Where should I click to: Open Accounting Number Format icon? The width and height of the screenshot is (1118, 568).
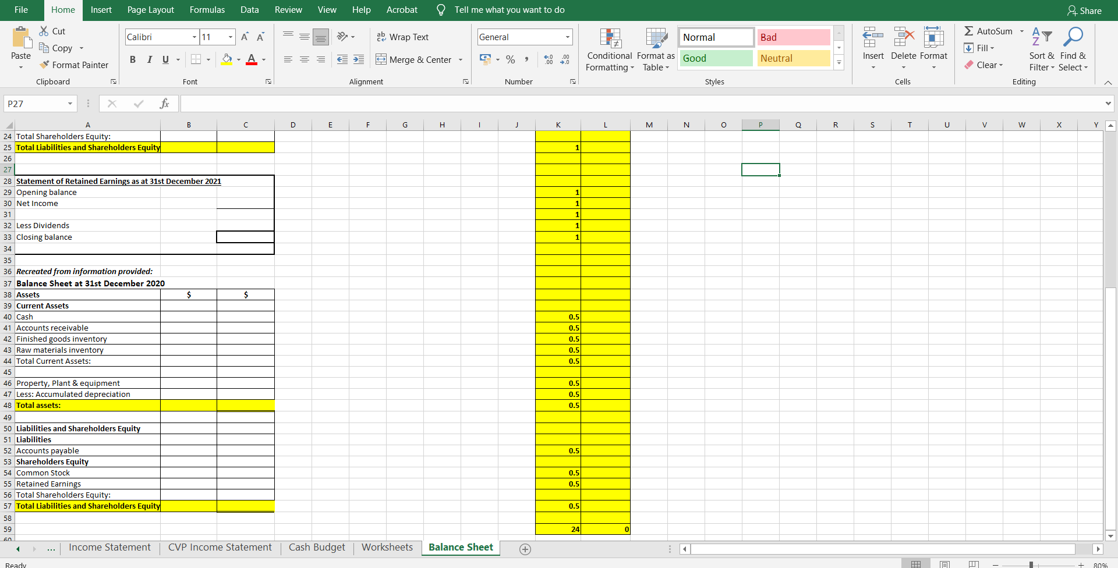pyautogui.click(x=485, y=59)
